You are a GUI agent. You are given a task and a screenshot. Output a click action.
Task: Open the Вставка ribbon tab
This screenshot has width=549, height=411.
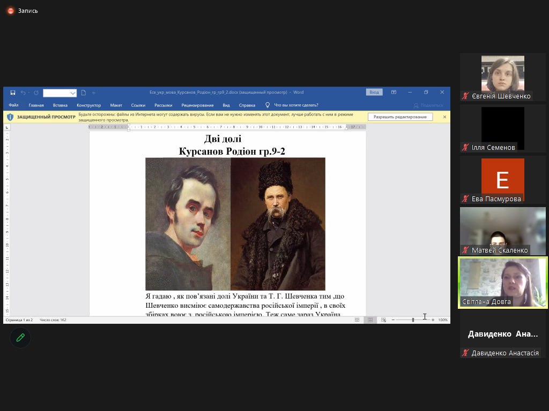(x=60, y=105)
